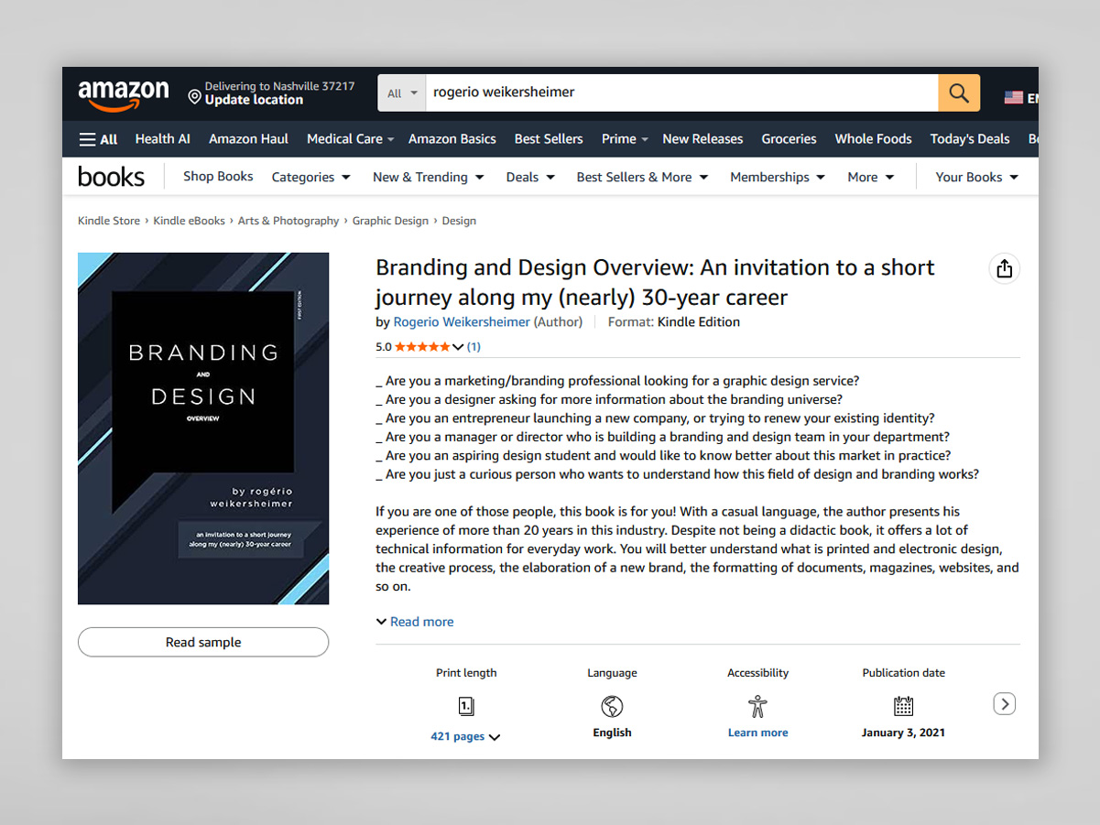Open Today's Deals
The height and width of the screenshot is (825, 1100).
970,139
